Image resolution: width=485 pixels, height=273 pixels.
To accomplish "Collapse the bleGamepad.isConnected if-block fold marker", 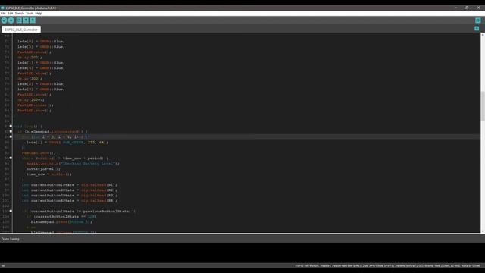I will pos(11,131).
